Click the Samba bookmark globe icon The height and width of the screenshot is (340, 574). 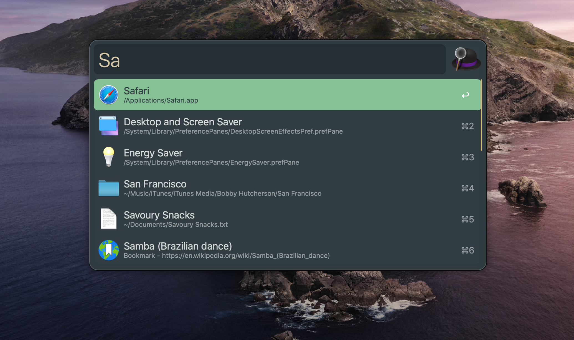click(109, 250)
